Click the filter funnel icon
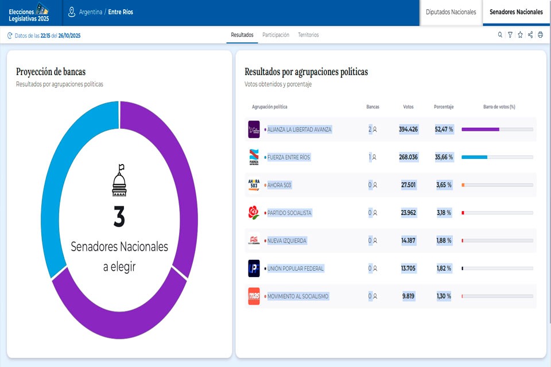The height and width of the screenshot is (367, 551). pos(510,35)
